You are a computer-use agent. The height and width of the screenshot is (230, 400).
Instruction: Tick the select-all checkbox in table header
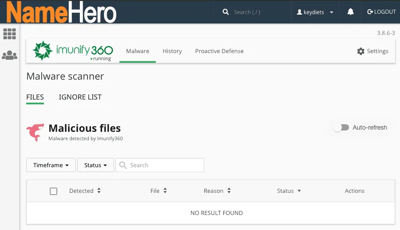(53, 191)
